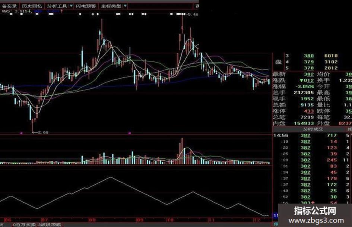This screenshot has width=352, height=227.
Task: Click the purple arrow marker below month 09
Action: pos(129,133)
